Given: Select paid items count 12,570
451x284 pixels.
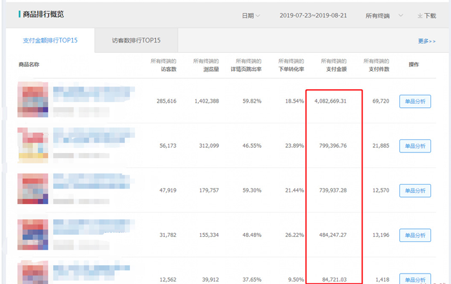Looking at the screenshot, I should tap(381, 190).
